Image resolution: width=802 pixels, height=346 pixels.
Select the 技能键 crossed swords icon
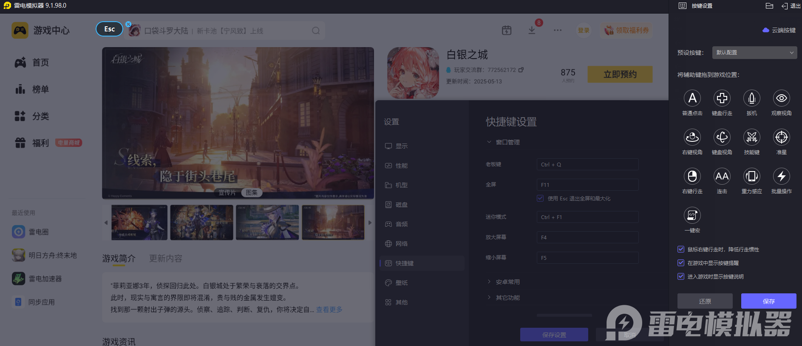[x=752, y=137]
